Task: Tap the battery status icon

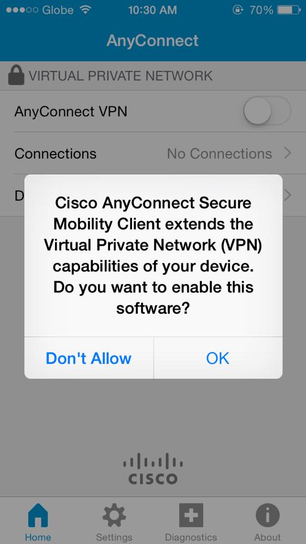Action: [288, 10]
